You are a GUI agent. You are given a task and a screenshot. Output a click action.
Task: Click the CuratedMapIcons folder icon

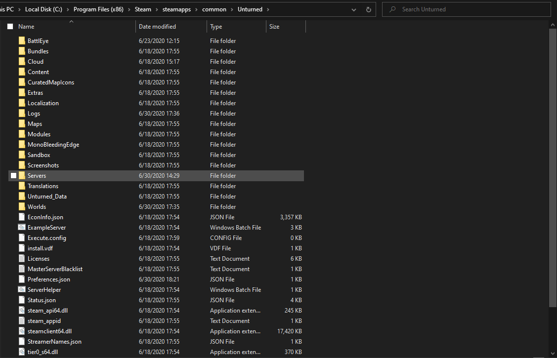(22, 82)
